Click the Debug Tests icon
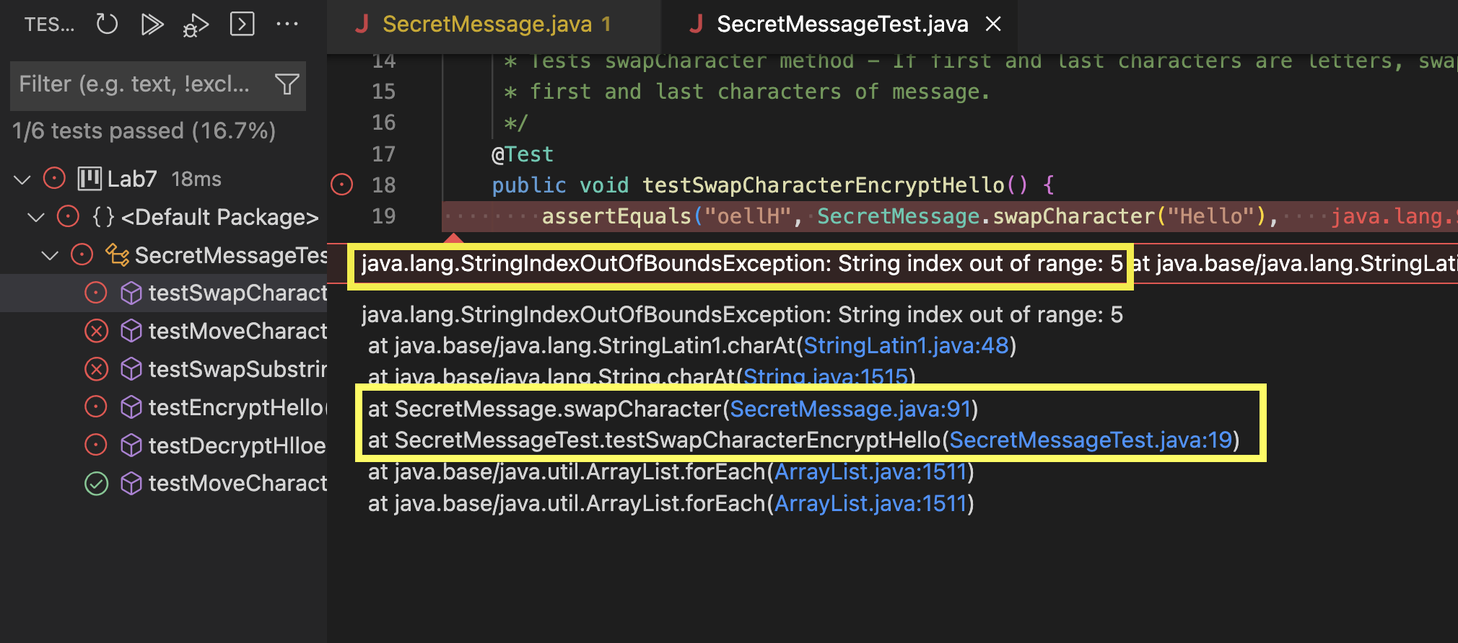The image size is (1458, 643). (x=196, y=25)
